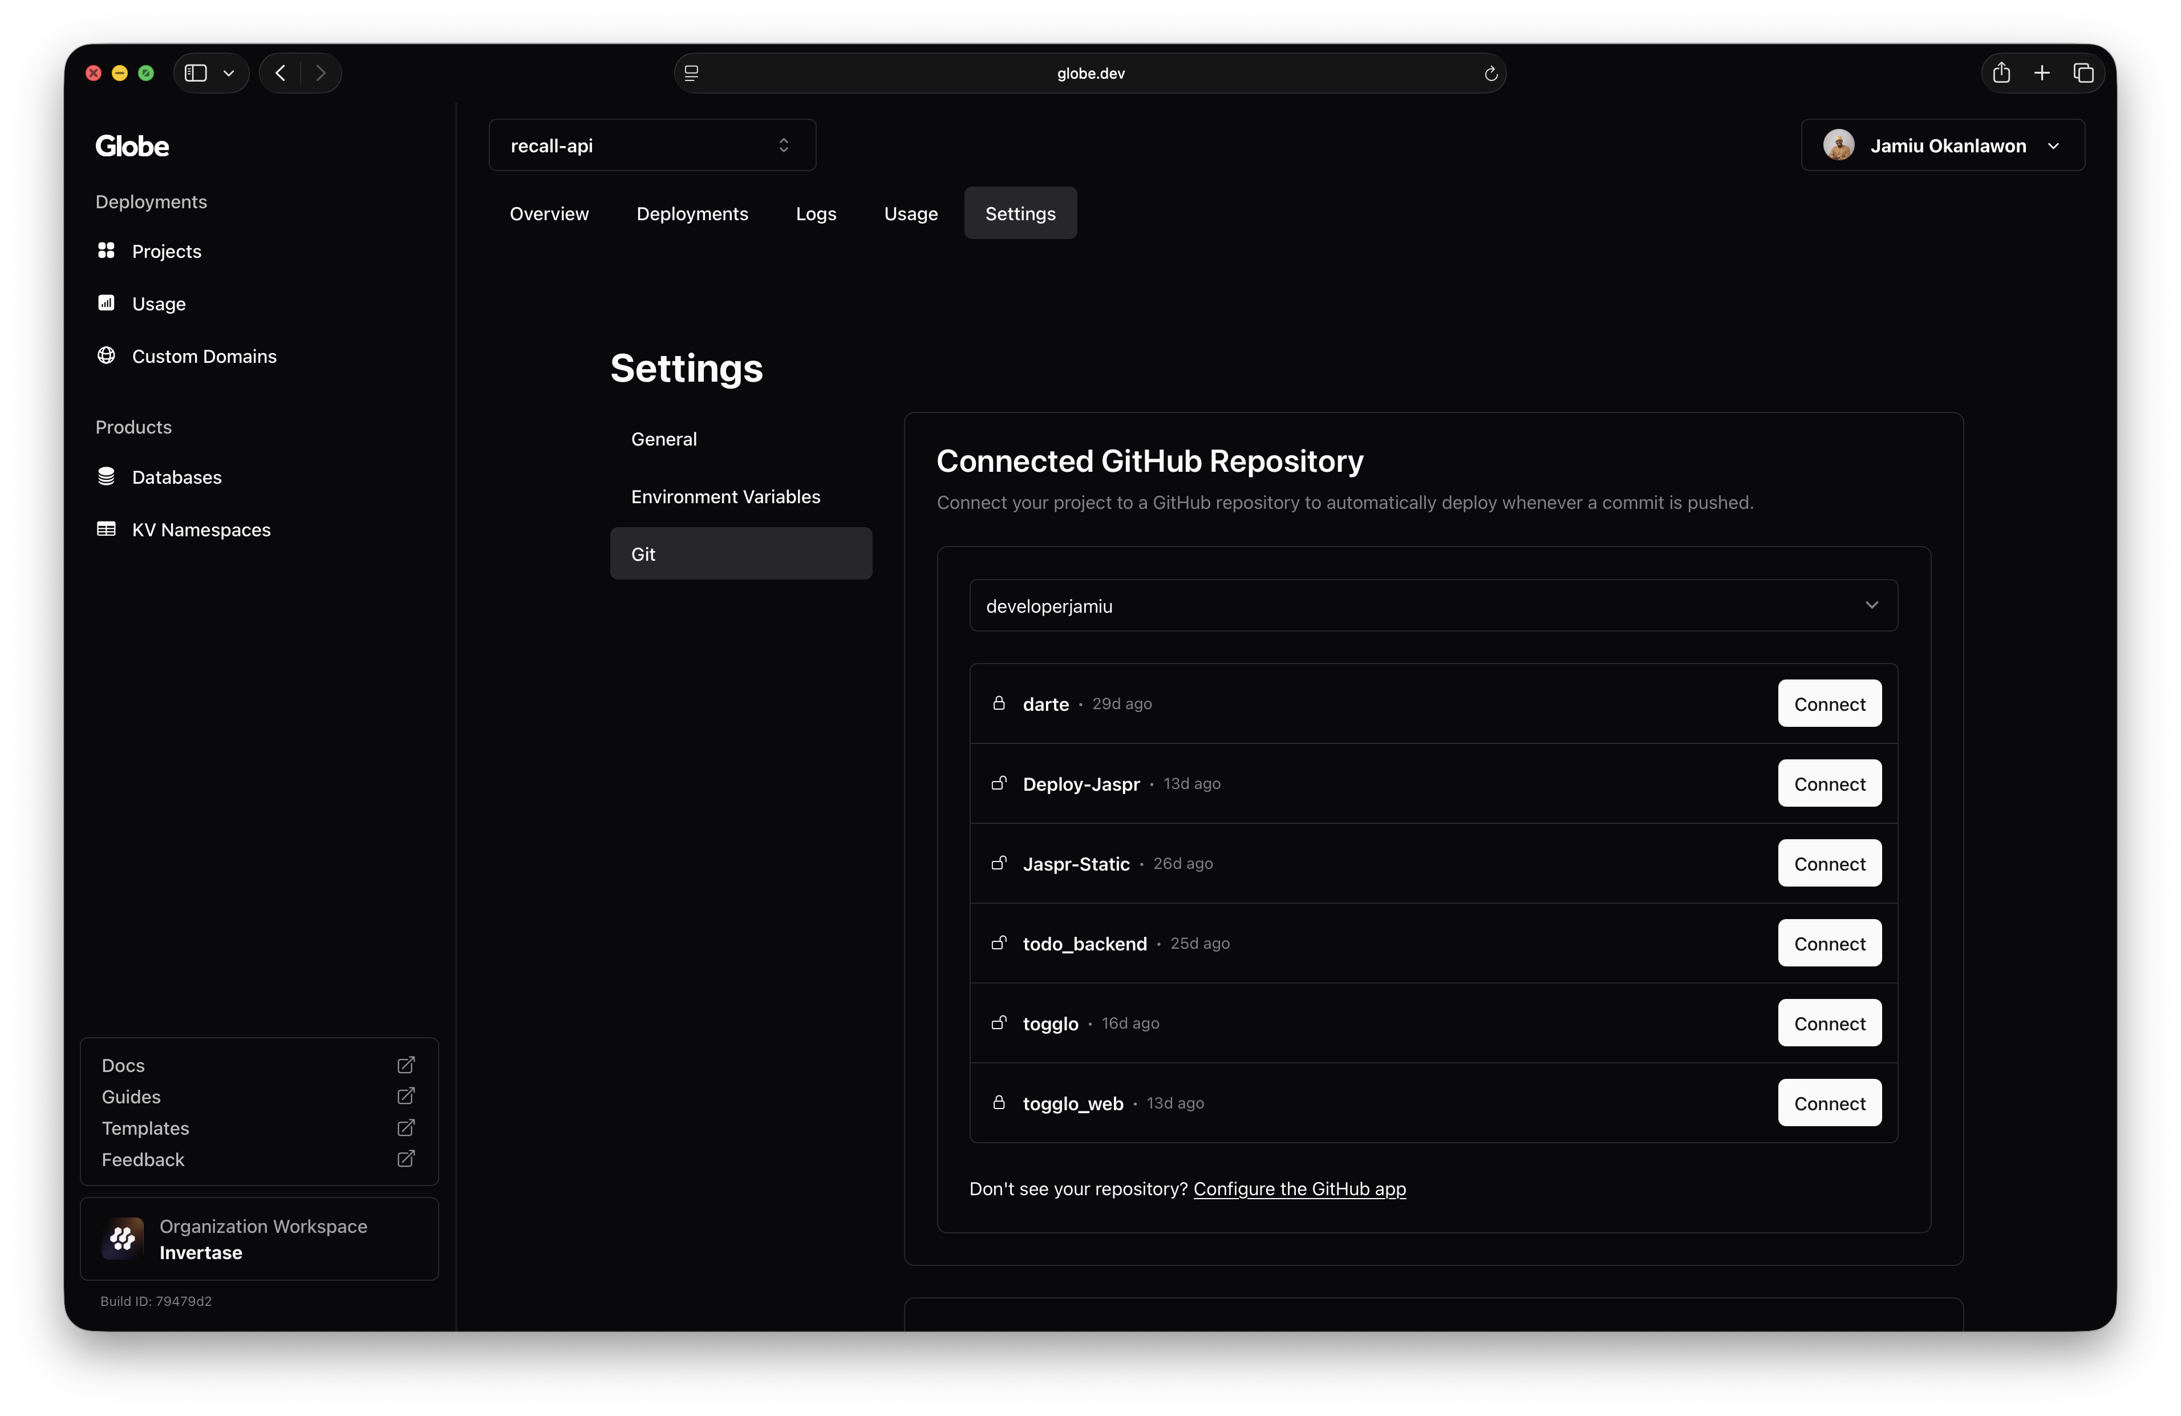This screenshot has height=1416, width=2181.
Task: Click the Databases stack icon
Action: click(106, 476)
